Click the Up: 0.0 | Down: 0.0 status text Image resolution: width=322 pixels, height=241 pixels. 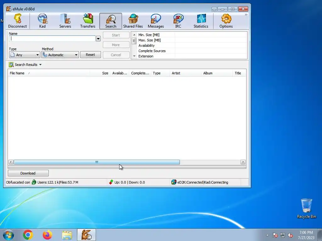pos(130,182)
